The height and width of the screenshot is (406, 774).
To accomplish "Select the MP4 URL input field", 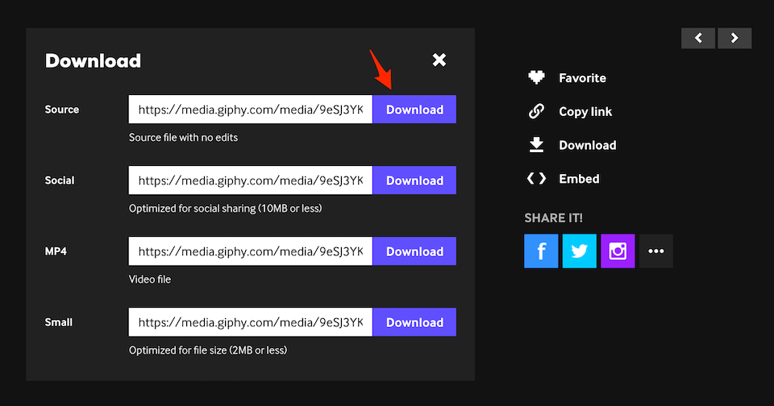I will (x=250, y=251).
